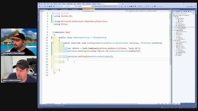The width and height of the screenshot is (198, 111).
Task: Open the File menu
Action: point(41,4)
